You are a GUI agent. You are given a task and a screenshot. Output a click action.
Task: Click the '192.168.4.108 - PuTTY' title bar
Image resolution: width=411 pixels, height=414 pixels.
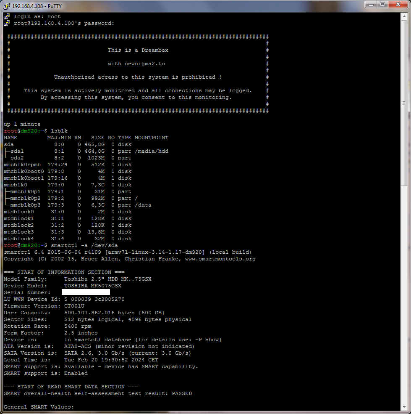point(168,5)
